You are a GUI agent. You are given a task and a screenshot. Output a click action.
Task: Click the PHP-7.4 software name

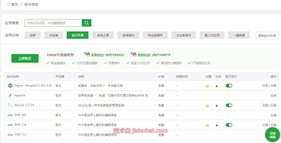tap(20, 125)
